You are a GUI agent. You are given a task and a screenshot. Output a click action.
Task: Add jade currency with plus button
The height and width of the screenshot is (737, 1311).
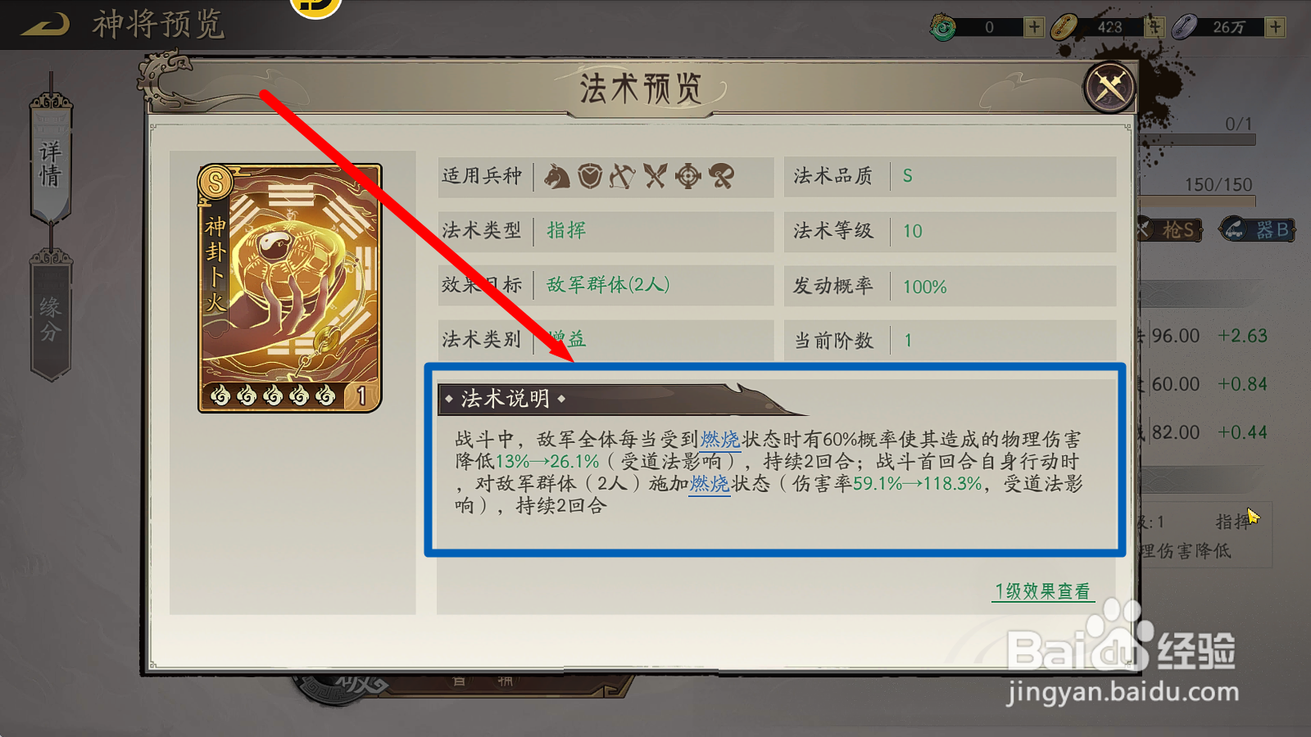coord(1034,27)
